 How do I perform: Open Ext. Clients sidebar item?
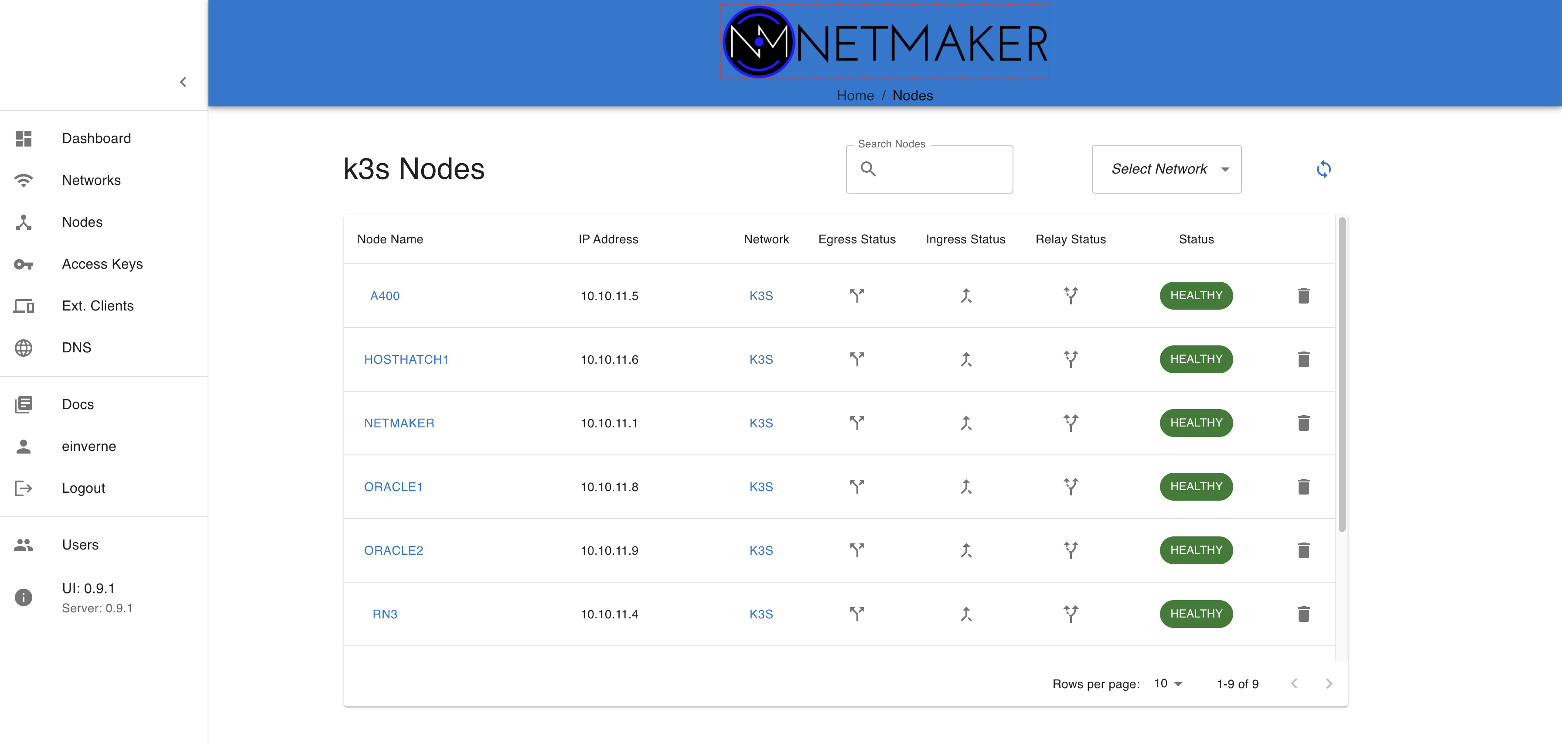point(97,306)
